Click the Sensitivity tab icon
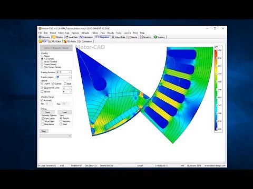 click(x=141, y=37)
